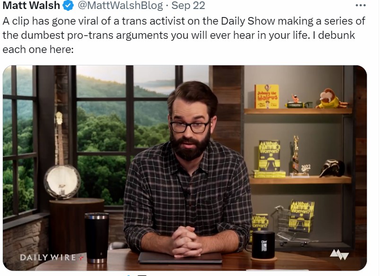
Task: Open the tweet via Sep 22 timestamp
Action: 188,5
